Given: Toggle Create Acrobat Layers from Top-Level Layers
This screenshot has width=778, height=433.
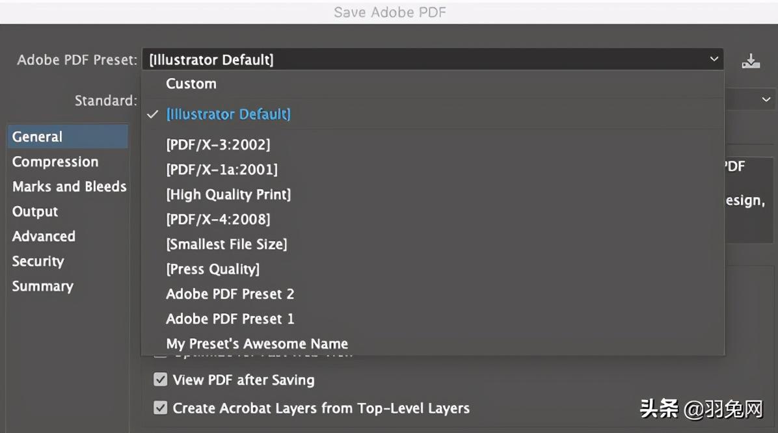Looking at the screenshot, I should point(160,408).
